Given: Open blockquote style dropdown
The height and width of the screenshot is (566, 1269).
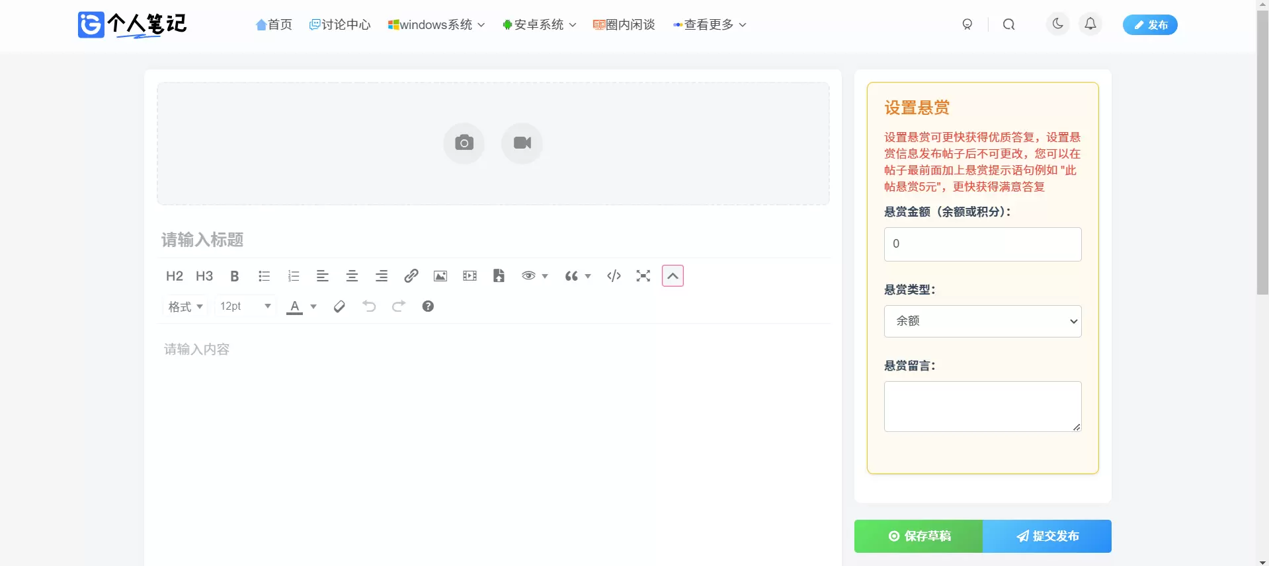Looking at the screenshot, I should [577, 276].
